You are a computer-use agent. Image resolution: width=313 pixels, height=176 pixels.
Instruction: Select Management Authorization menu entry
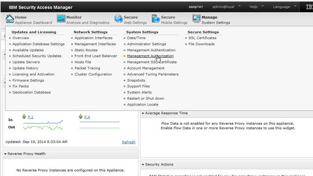(150, 56)
